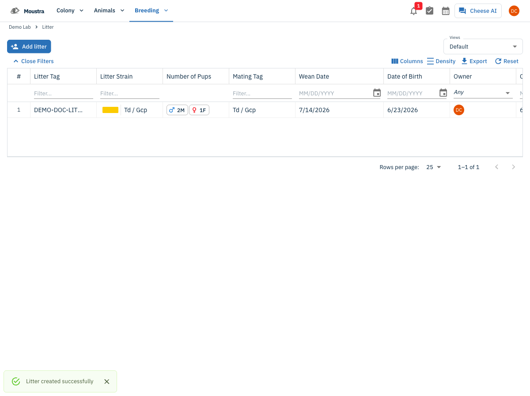Open Cheese AI chat
The image size is (530, 396).
tap(478, 11)
